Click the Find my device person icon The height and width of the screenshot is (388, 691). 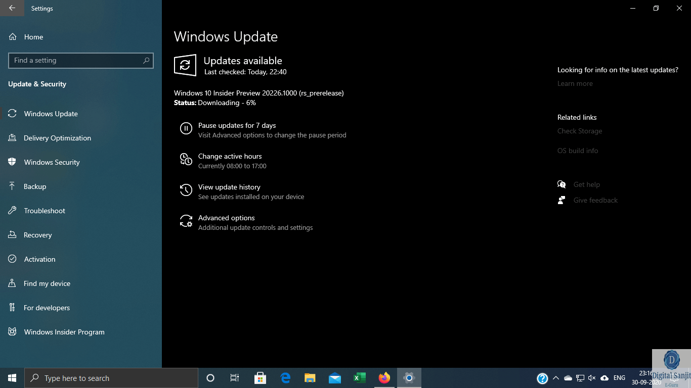13,283
